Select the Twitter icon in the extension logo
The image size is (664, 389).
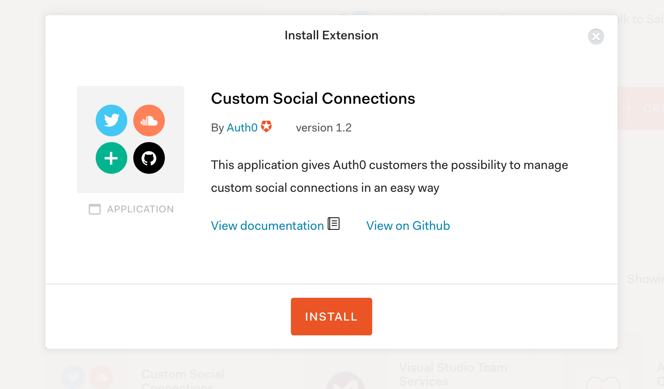point(111,120)
